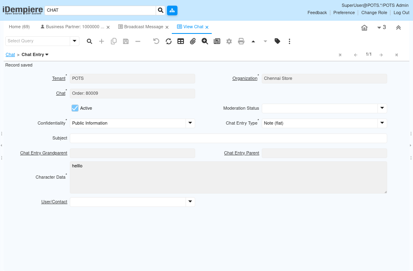The width and height of the screenshot is (413, 271).
Task: Click Chat breadcrumb link
Action: pyautogui.click(x=10, y=54)
